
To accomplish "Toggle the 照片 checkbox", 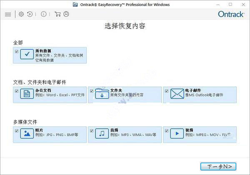I will (x=17, y=131).
